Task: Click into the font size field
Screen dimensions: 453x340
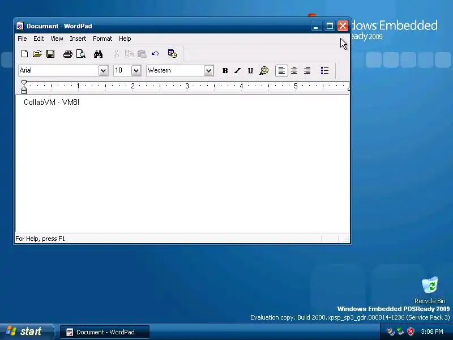Action: [x=122, y=70]
